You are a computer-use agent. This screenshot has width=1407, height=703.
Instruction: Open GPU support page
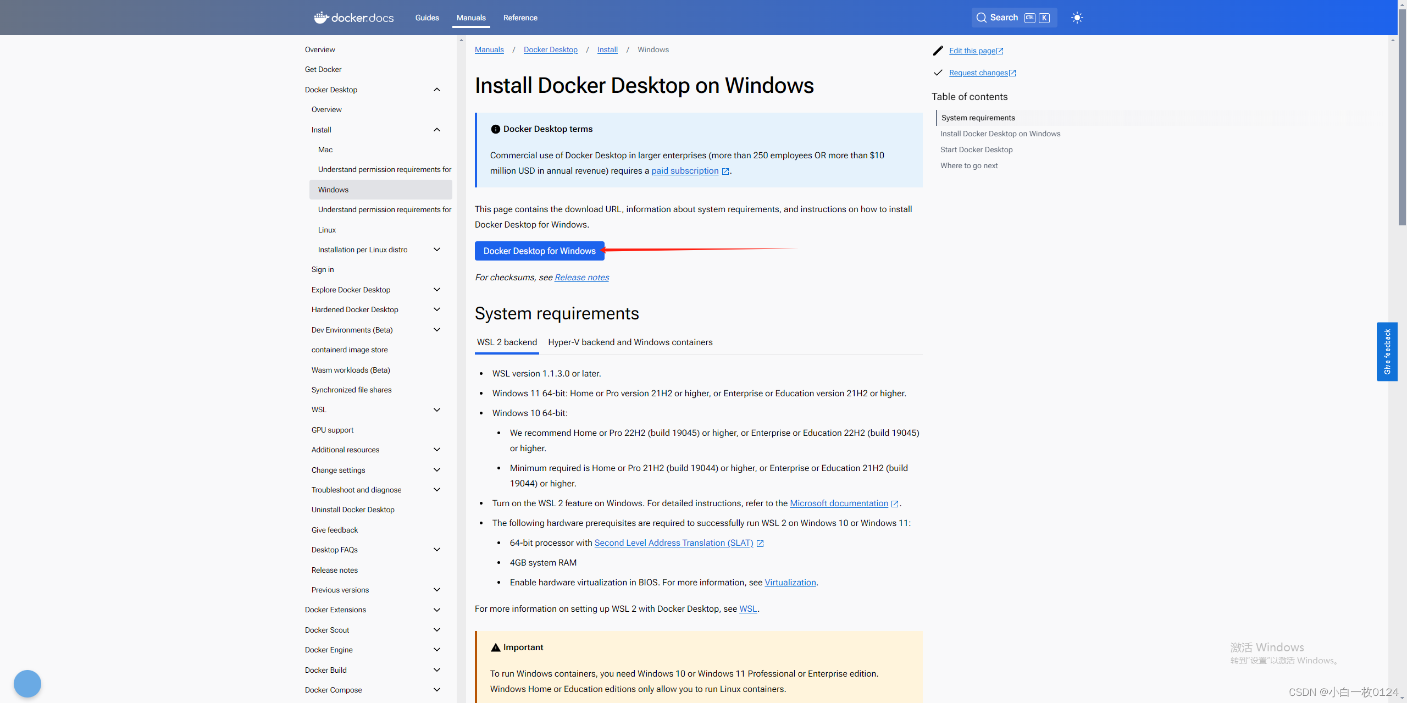tap(332, 430)
